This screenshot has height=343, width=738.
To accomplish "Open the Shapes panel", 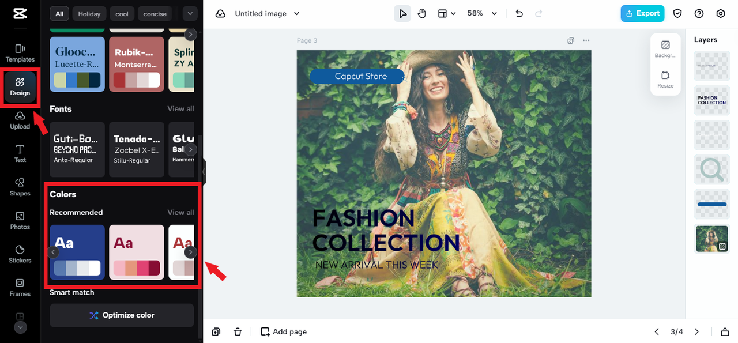I will (x=20, y=187).
